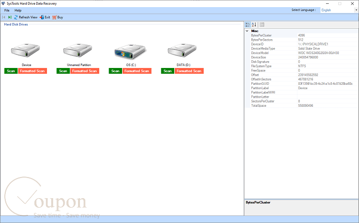
Task: Select the FreeSpace property name
Action: pyautogui.click(x=258, y=70)
